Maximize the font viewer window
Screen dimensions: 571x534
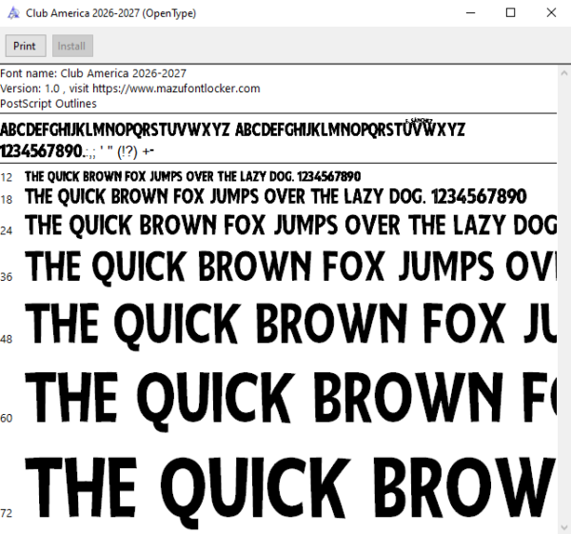(511, 12)
